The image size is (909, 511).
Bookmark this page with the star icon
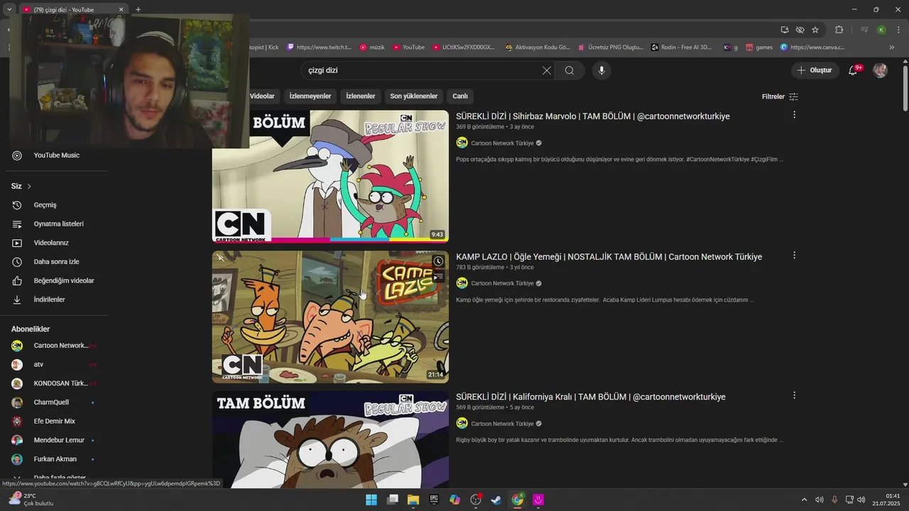[815, 30]
